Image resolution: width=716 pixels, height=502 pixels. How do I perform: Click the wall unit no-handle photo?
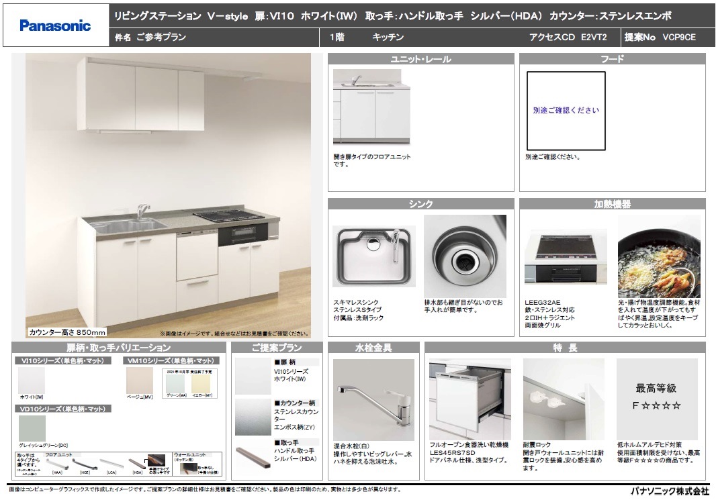(187, 468)
